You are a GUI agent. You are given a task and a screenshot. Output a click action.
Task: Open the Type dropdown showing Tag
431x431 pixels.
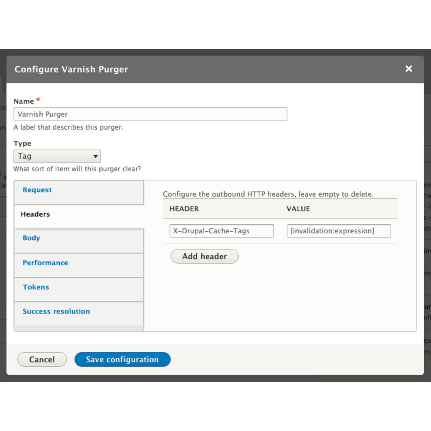(x=57, y=156)
